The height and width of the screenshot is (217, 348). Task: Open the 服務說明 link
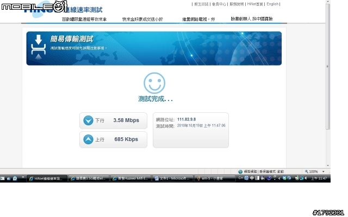point(237,4)
